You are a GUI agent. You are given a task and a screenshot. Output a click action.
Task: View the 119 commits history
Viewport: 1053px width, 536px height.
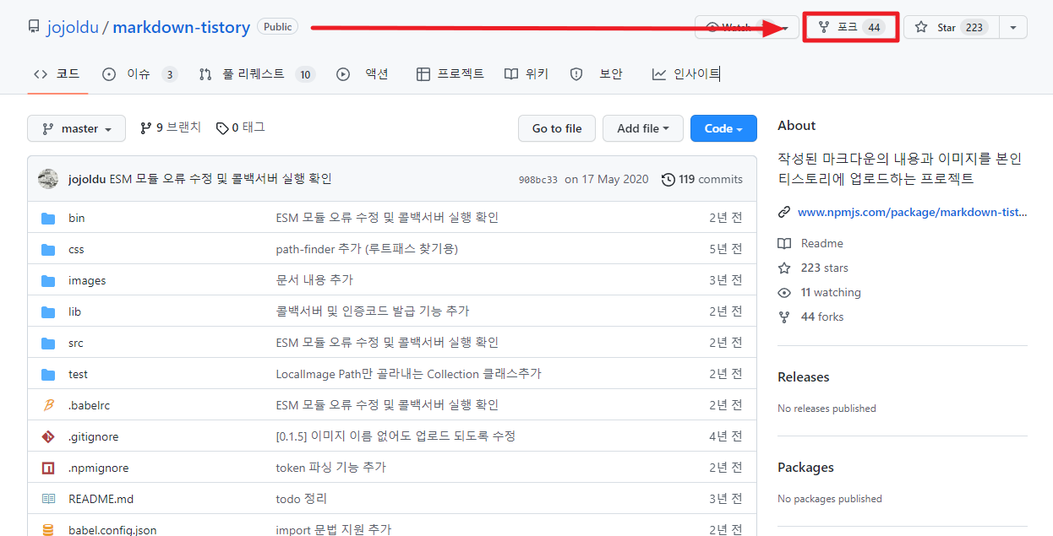702,179
